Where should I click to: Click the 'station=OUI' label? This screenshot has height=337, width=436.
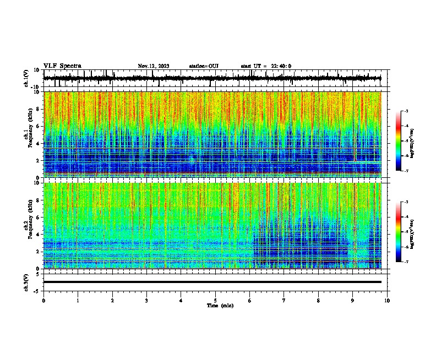click(x=204, y=66)
